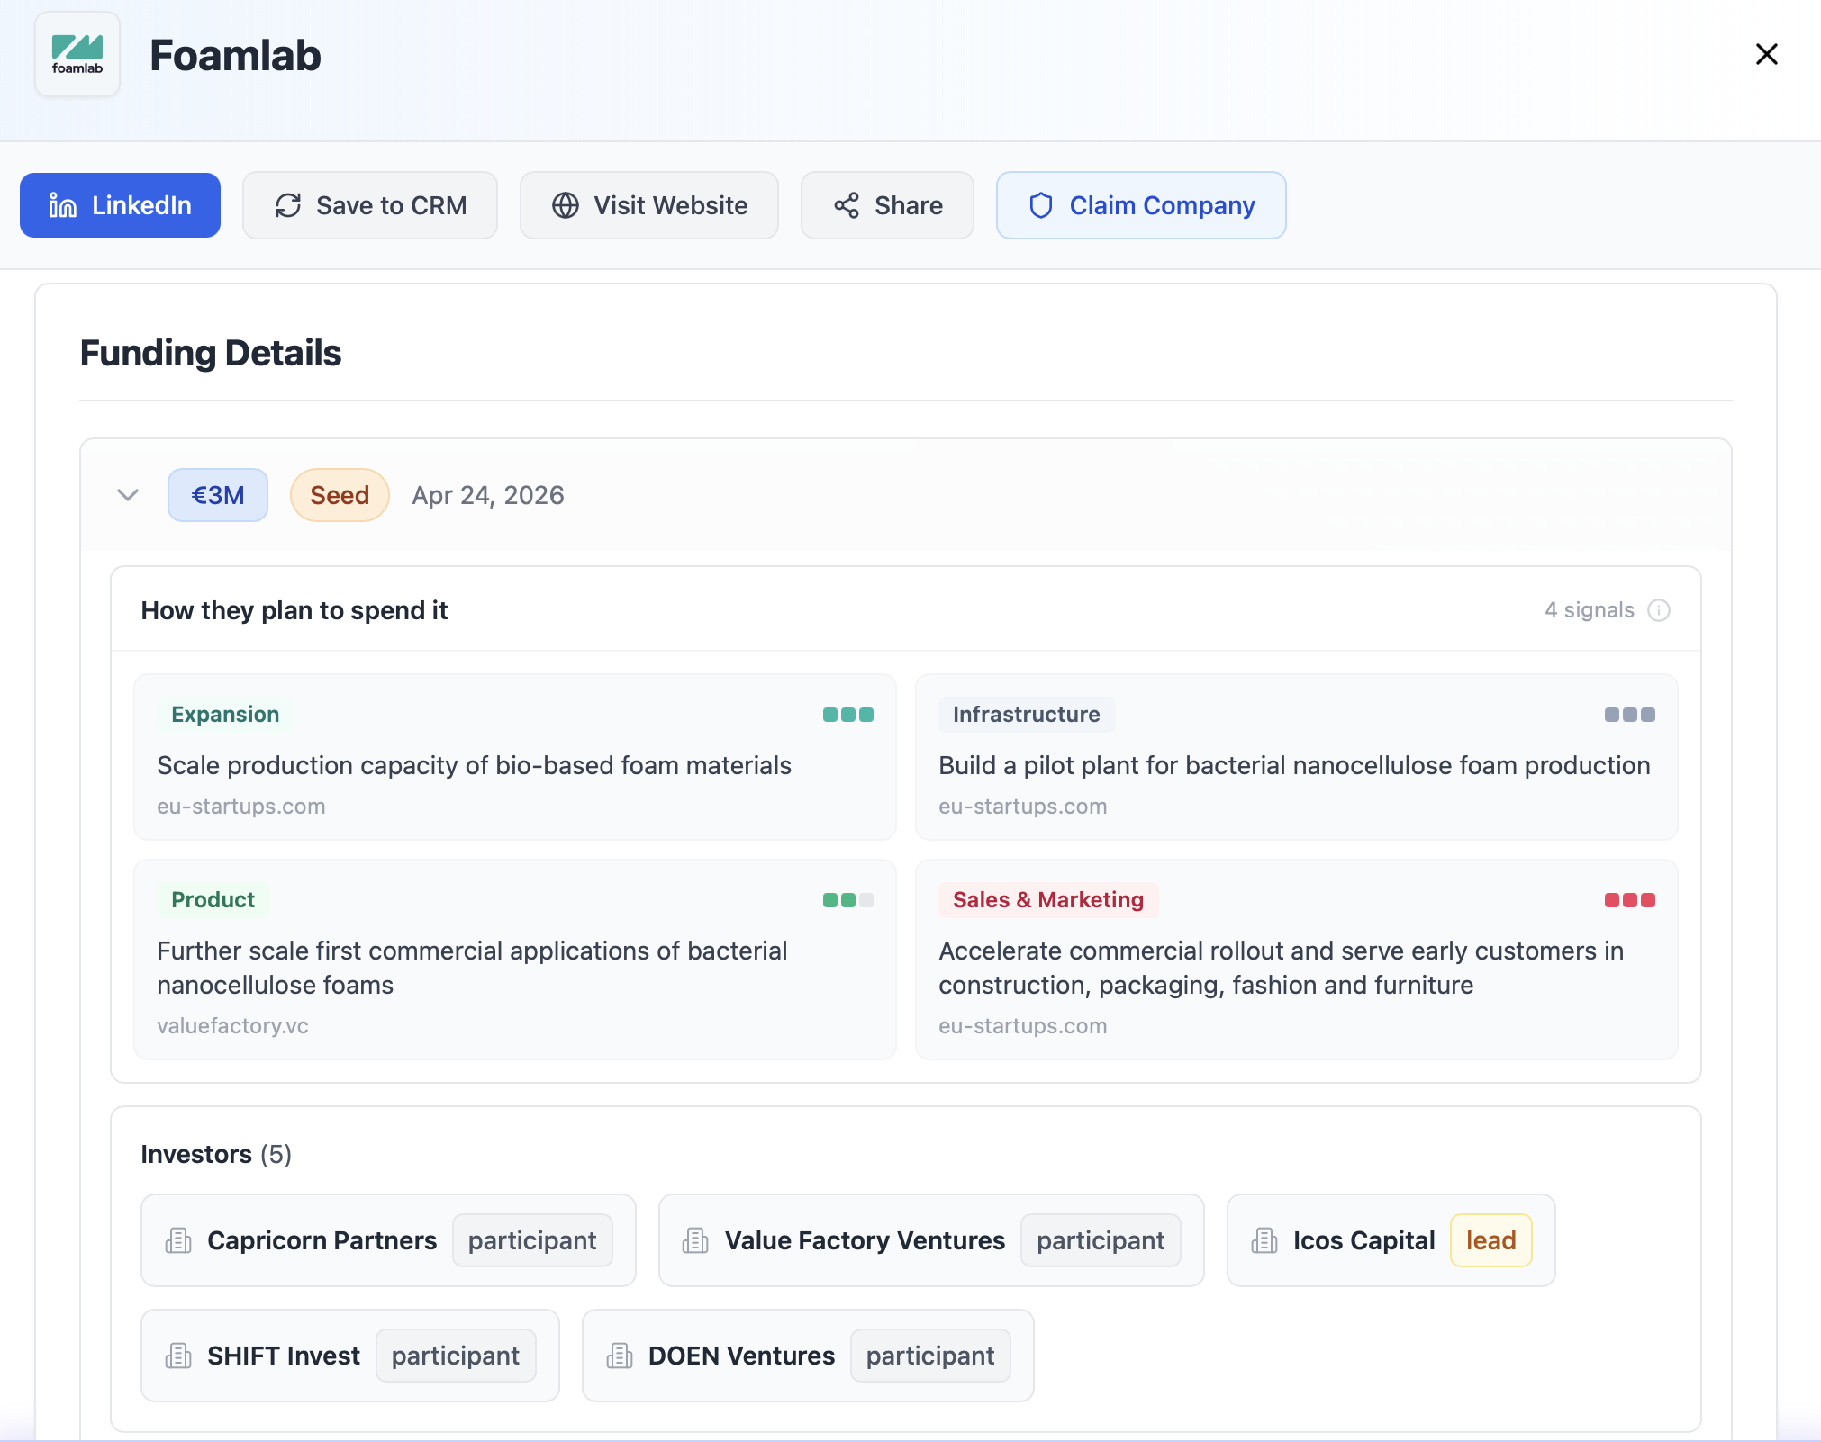Click participant badge for Value Factory Ventures
Screen dimensions: 1821x1442
(1101, 1240)
